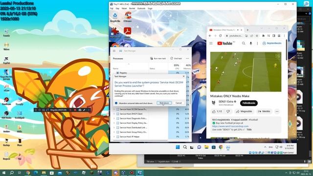Show hidden icons chevron in VM tray

265,147
